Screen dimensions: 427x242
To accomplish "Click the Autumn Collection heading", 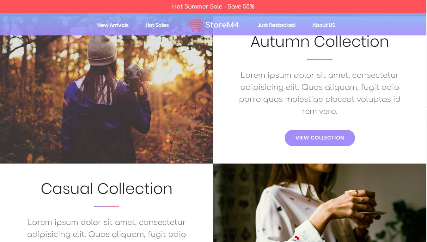I will 320,42.
